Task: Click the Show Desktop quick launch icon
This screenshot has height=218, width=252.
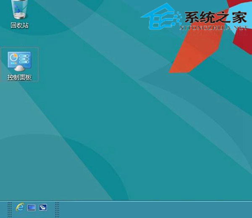Action: tap(31, 207)
